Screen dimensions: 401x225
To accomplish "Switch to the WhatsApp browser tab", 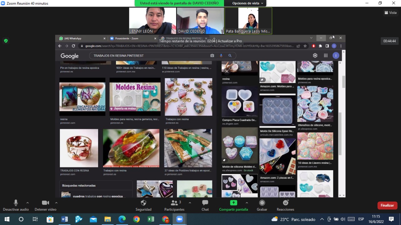I will [81, 38].
